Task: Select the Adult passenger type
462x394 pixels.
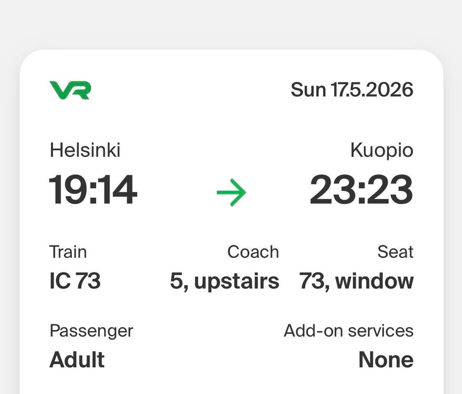Action: (77, 360)
